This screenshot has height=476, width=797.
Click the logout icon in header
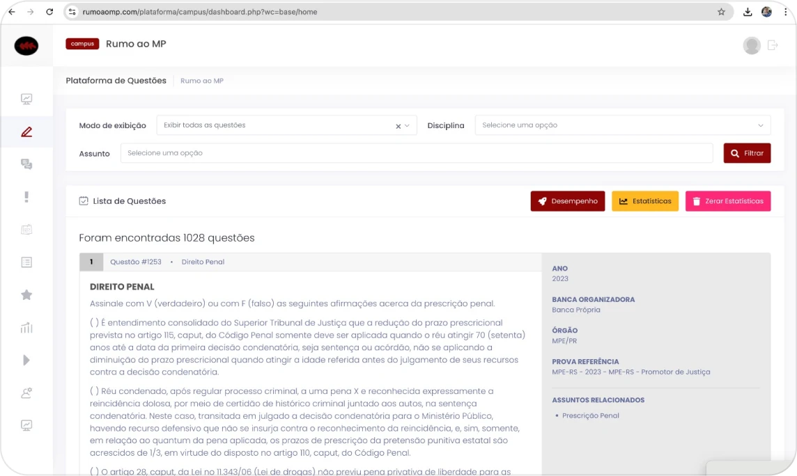[773, 45]
